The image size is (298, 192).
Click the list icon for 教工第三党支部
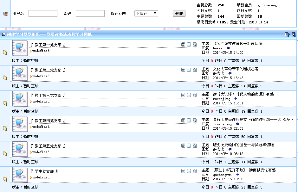183,95
